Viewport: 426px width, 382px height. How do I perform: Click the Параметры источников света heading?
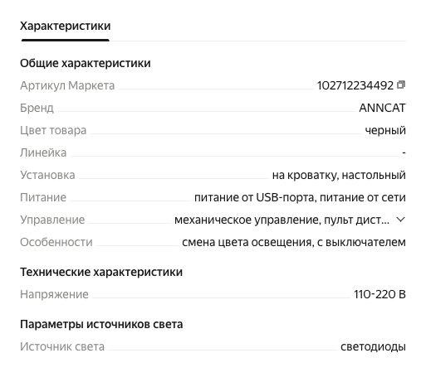coord(101,324)
